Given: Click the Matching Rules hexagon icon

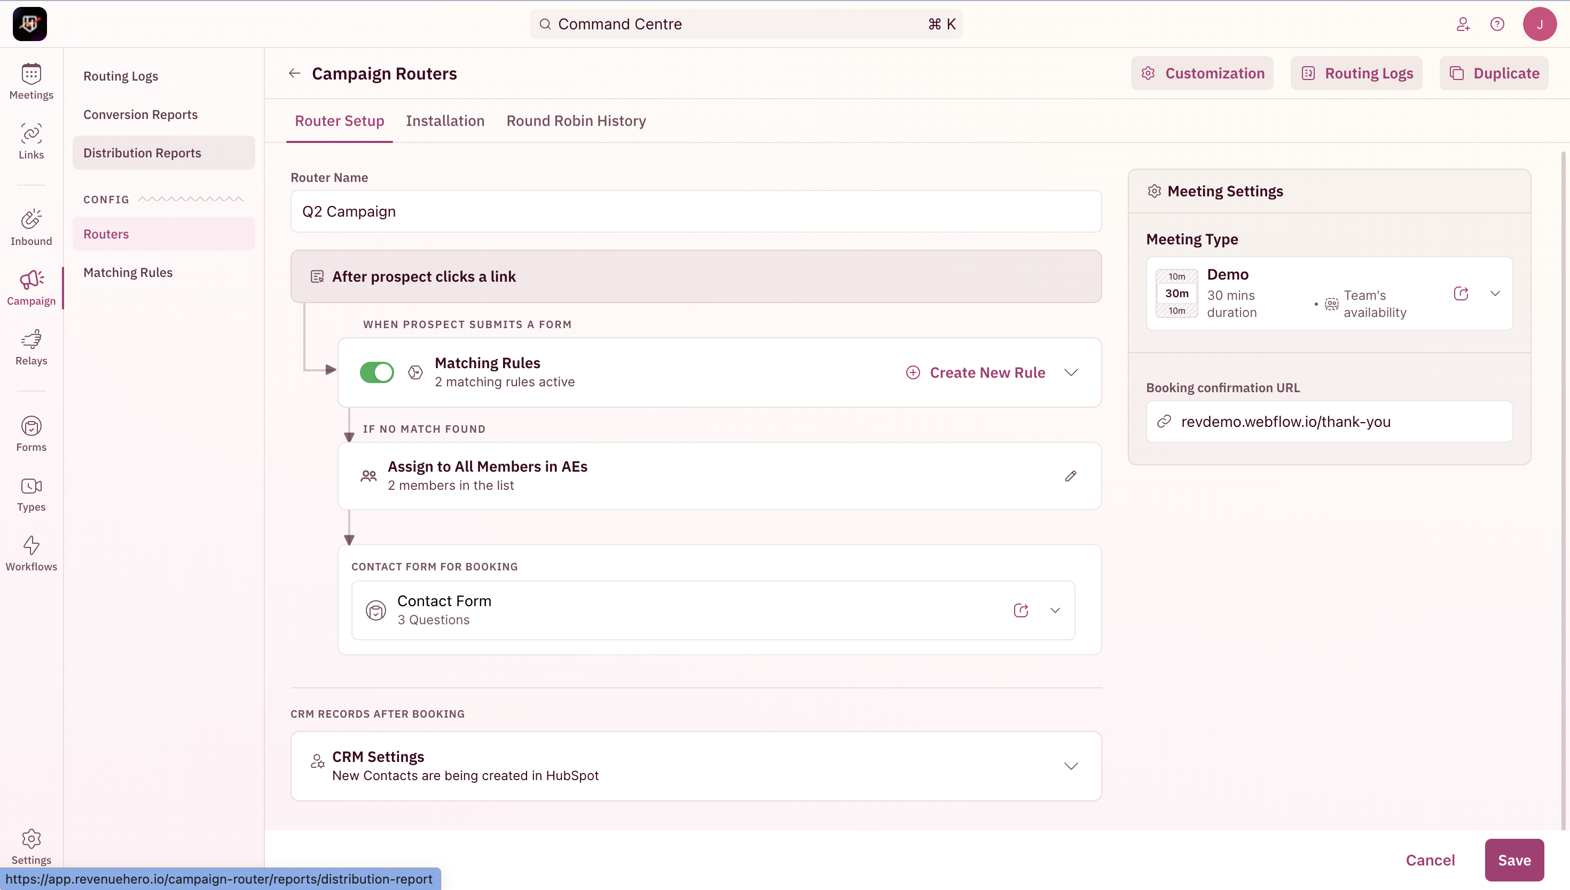Looking at the screenshot, I should pyautogui.click(x=415, y=372).
